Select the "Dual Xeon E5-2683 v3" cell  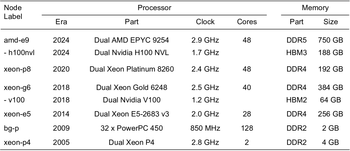[x=132, y=115]
